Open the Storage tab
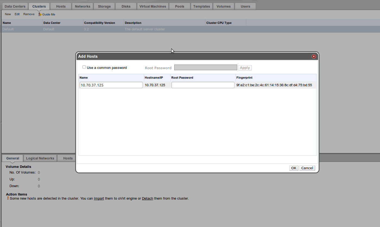 pyautogui.click(x=104, y=6)
